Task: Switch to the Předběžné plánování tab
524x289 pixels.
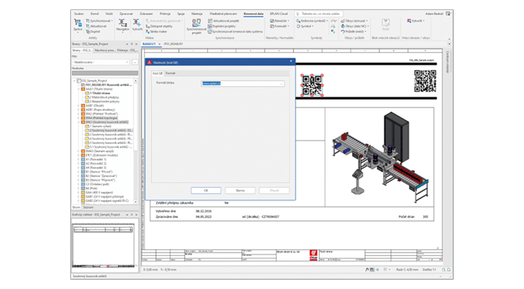Action: tap(223, 14)
